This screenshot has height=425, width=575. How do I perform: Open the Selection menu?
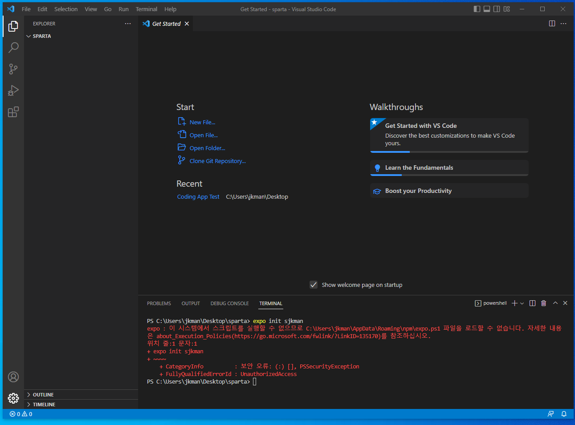click(x=66, y=9)
